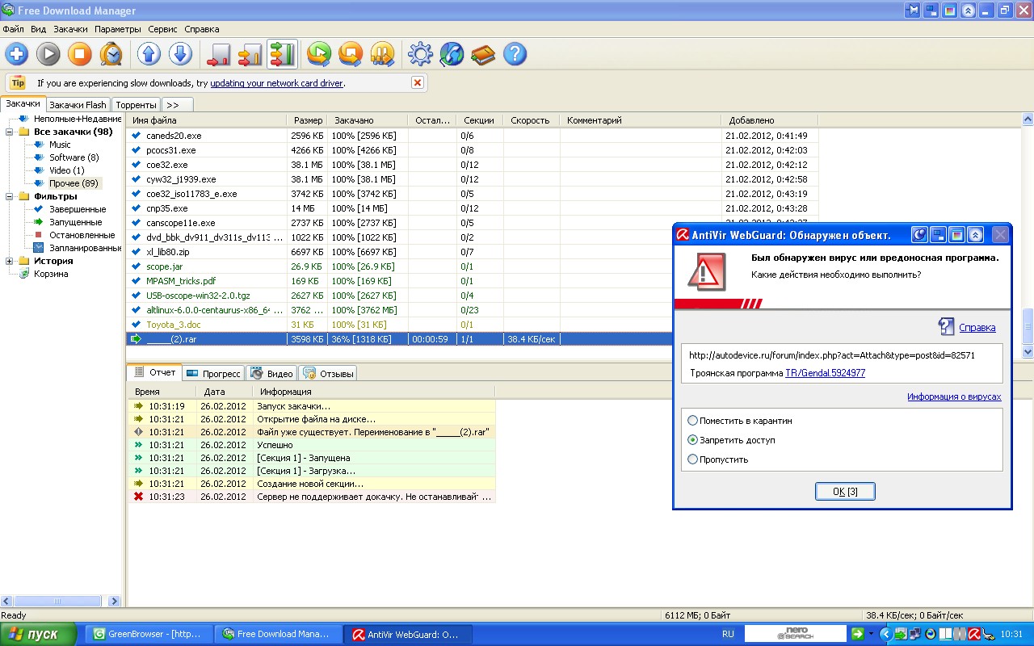Select the Software (8) category
This screenshot has height=646, width=1034.
tap(74, 157)
